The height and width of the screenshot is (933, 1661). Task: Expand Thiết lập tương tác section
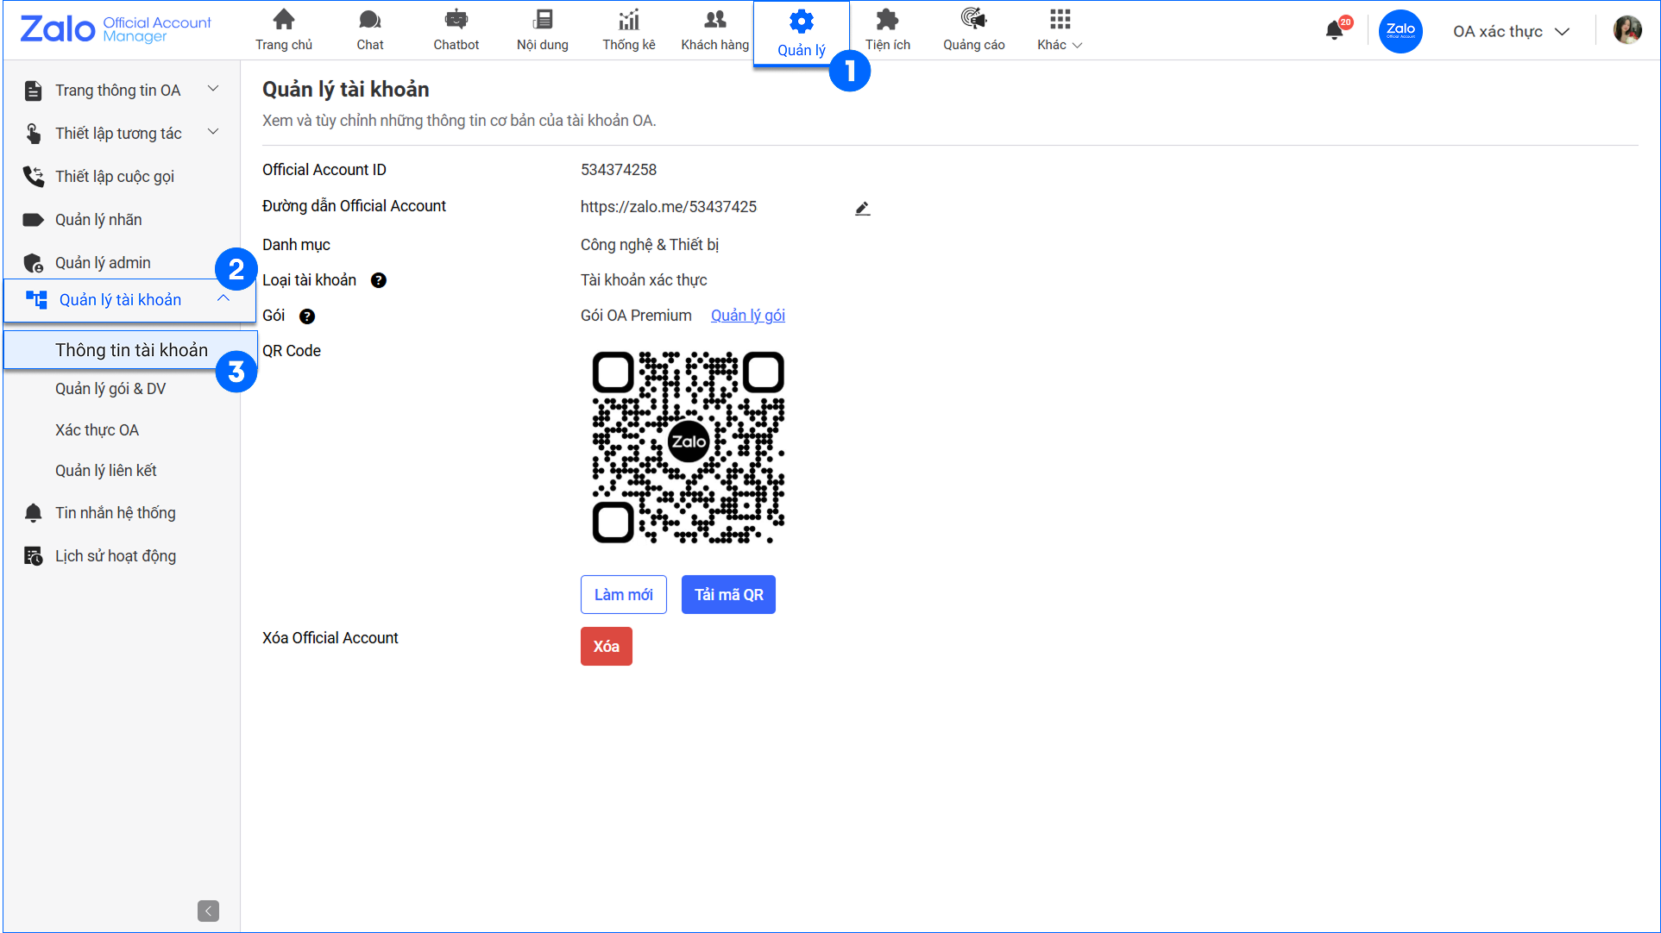click(x=213, y=132)
